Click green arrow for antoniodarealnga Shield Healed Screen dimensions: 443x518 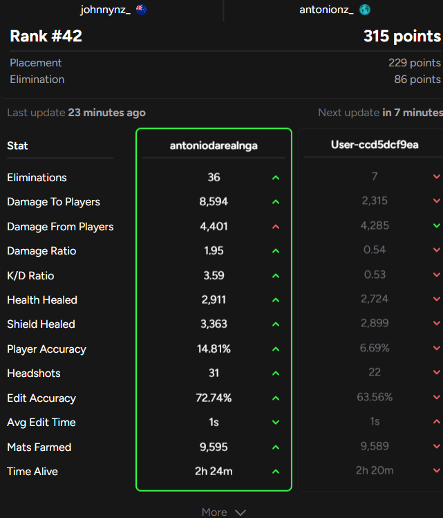click(276, 324)
